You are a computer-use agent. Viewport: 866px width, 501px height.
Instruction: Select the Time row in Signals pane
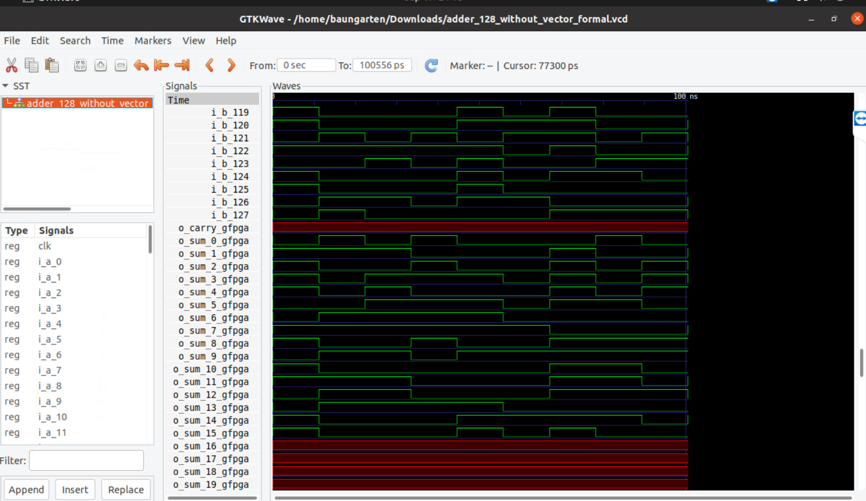point(212,100)
